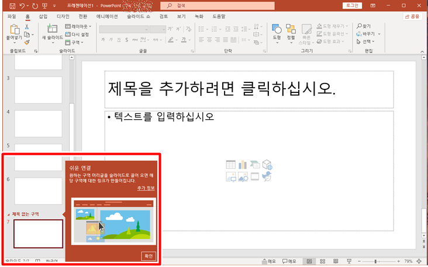Screen dimensions: 428x267
Task: Toggle speaker notes pane 메모 button
Action: click(268, 261)
